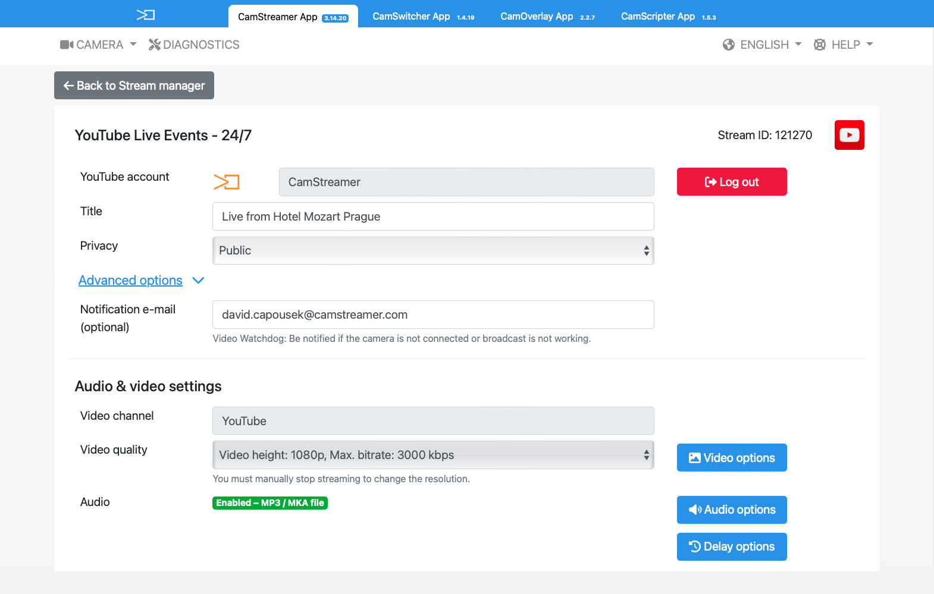Open the CamStreamer App tab

click(293, 17)
